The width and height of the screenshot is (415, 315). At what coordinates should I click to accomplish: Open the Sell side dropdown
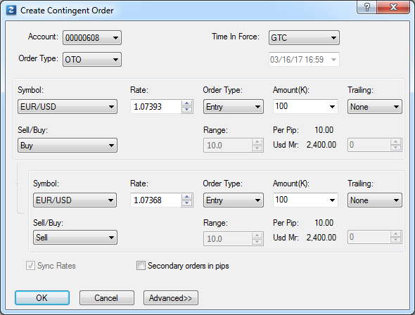point(75,237)
